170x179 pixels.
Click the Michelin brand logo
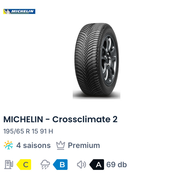[x=19, y=12]
